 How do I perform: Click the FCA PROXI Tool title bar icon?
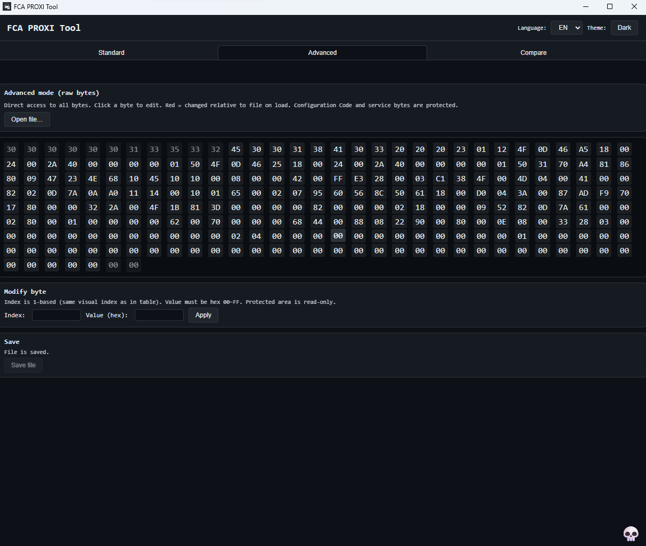(7, 7)
